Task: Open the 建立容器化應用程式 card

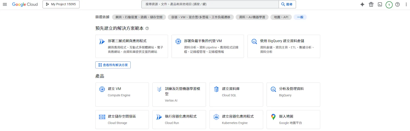Action: click(x=236, y=119)
